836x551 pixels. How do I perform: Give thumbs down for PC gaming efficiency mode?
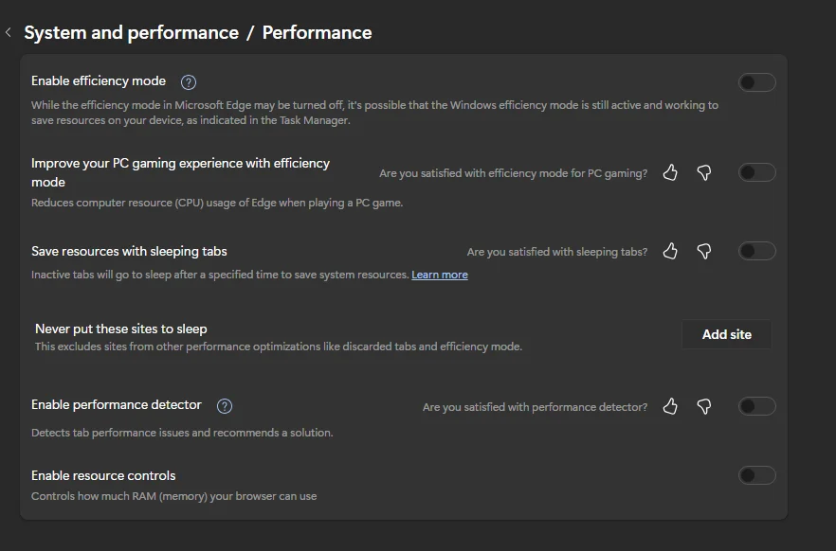(x=703, y=172)
